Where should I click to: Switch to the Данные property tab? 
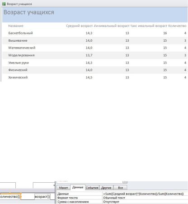point(78,187)
